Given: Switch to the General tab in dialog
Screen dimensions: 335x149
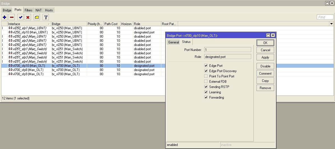Looking at the screenshot, I should point(173,42).
